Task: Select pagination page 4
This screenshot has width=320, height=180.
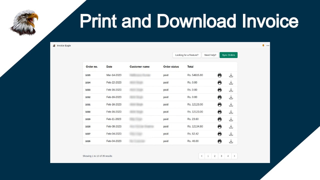Action: 228,156
